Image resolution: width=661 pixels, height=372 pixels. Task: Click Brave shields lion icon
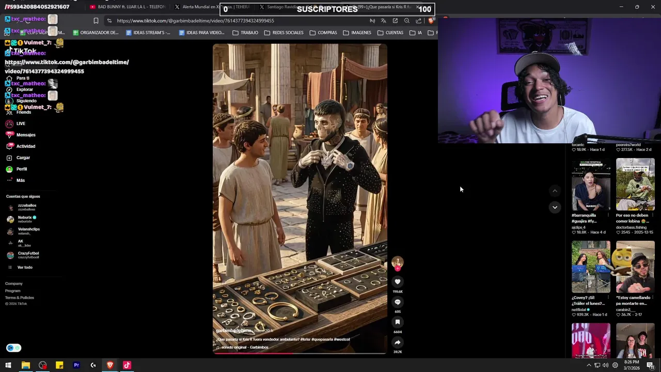431,21
